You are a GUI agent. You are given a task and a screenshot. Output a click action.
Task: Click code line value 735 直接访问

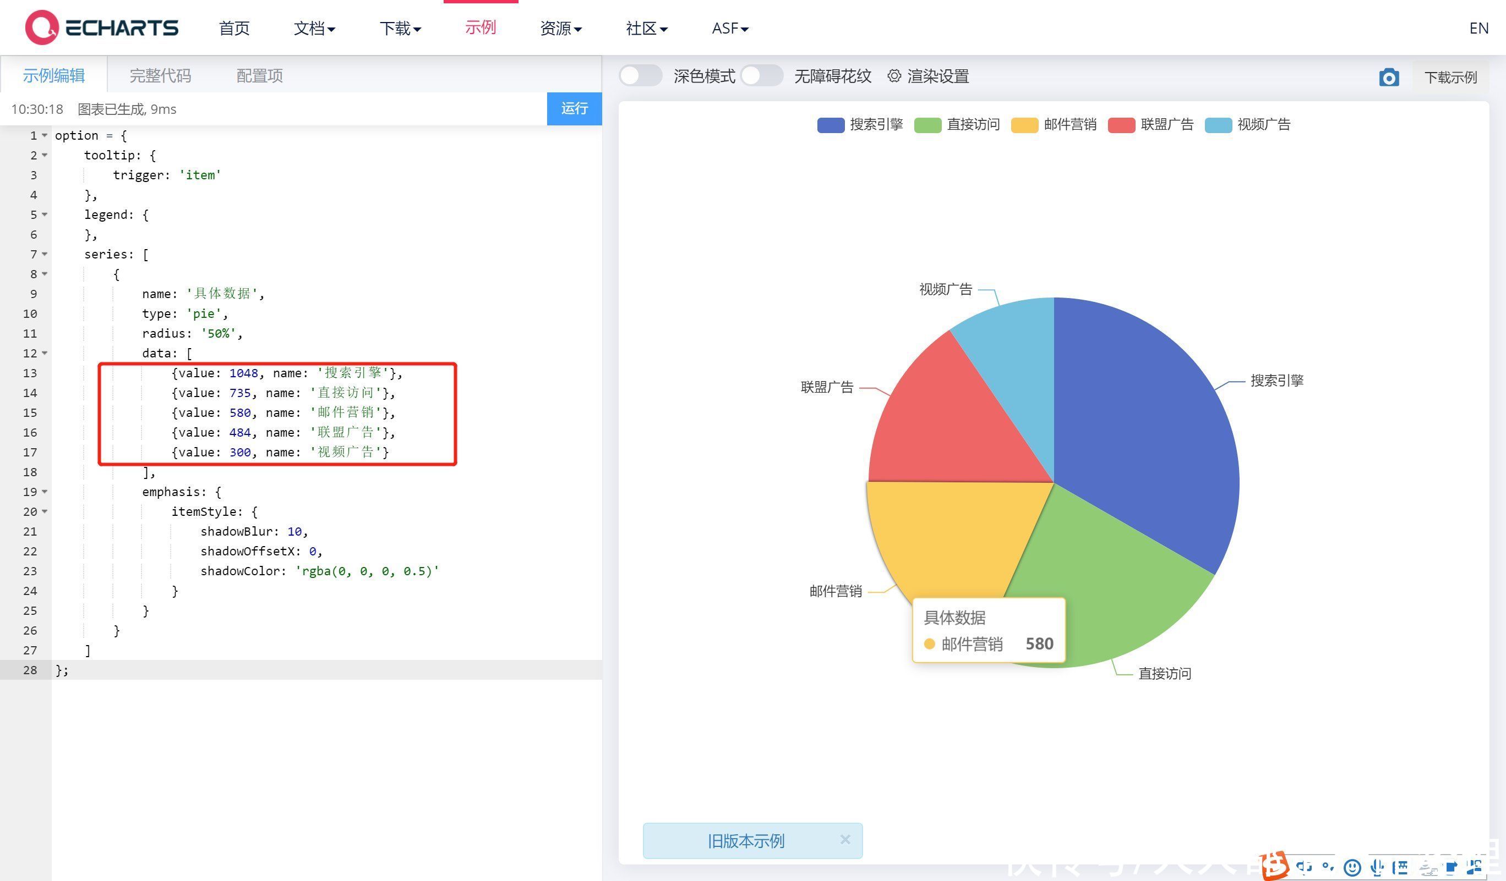pyautogui.click(x=283, y=393)
